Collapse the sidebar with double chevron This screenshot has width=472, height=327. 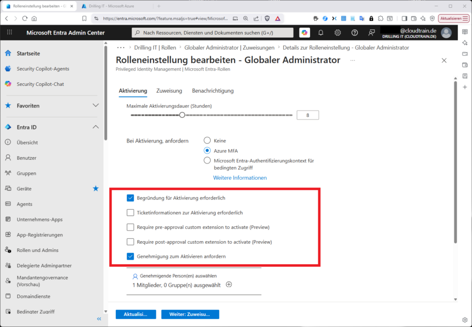point(99,319)
